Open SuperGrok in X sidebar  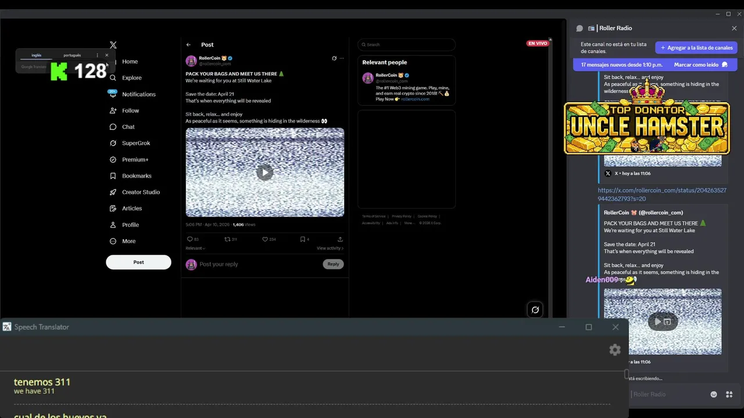click(135, 143)
